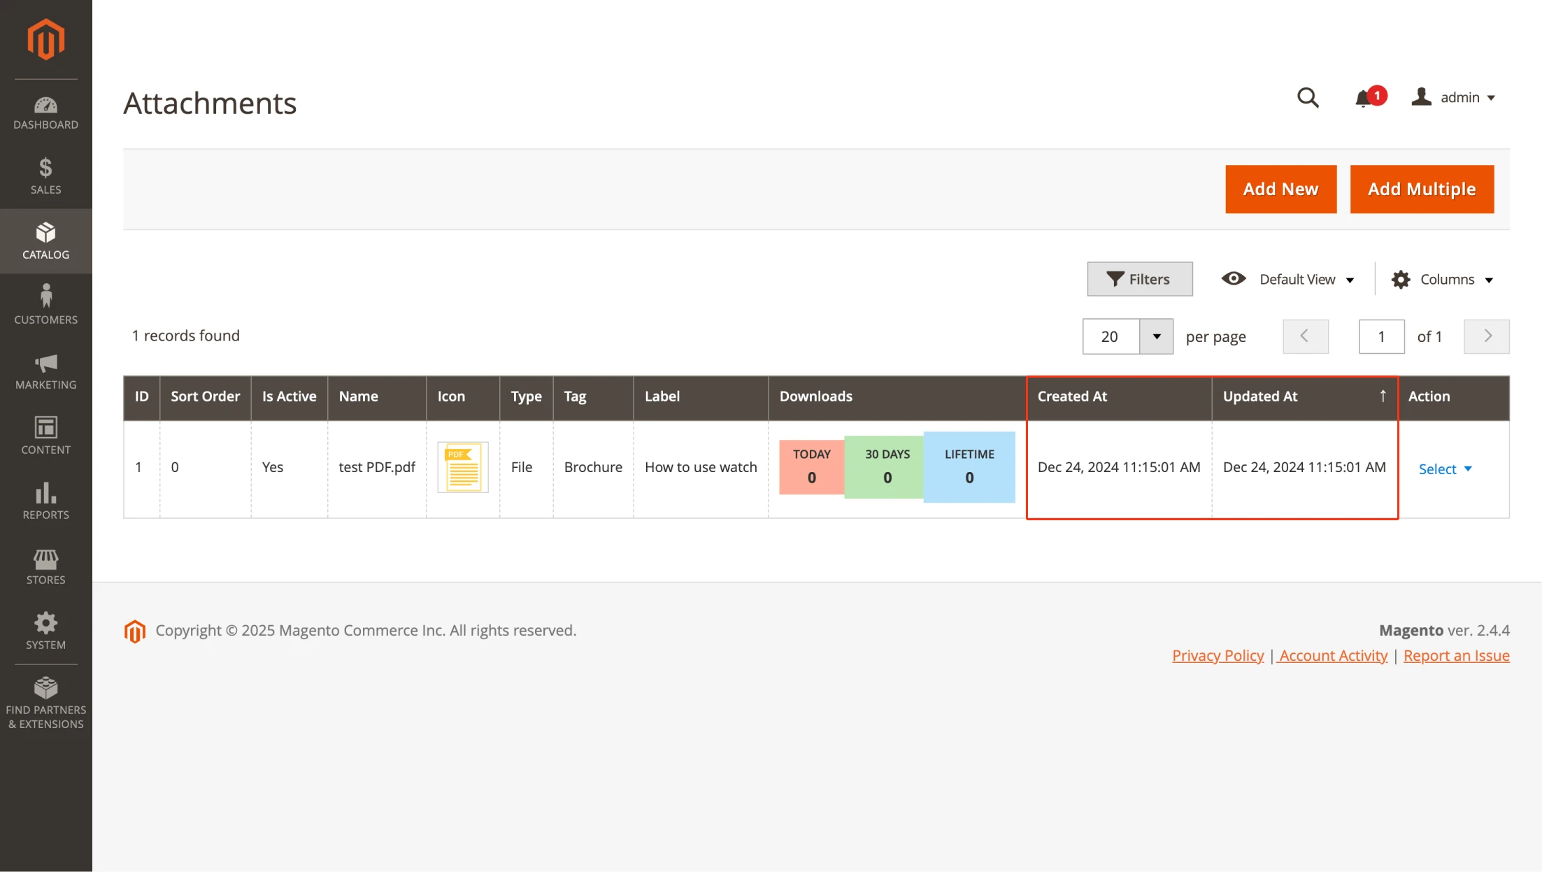Click the Add Multiple button

pos(1422,190)
